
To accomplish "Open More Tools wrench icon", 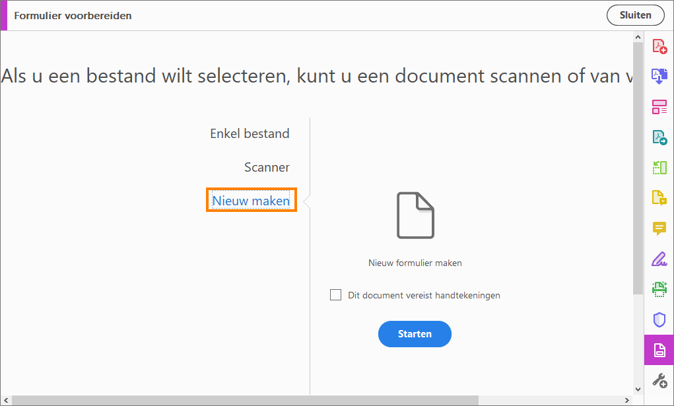I will coord(659,380).
